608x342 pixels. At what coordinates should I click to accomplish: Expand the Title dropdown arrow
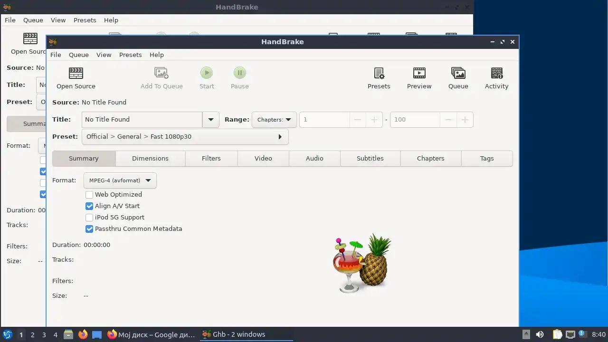click(x=210, y=119)
